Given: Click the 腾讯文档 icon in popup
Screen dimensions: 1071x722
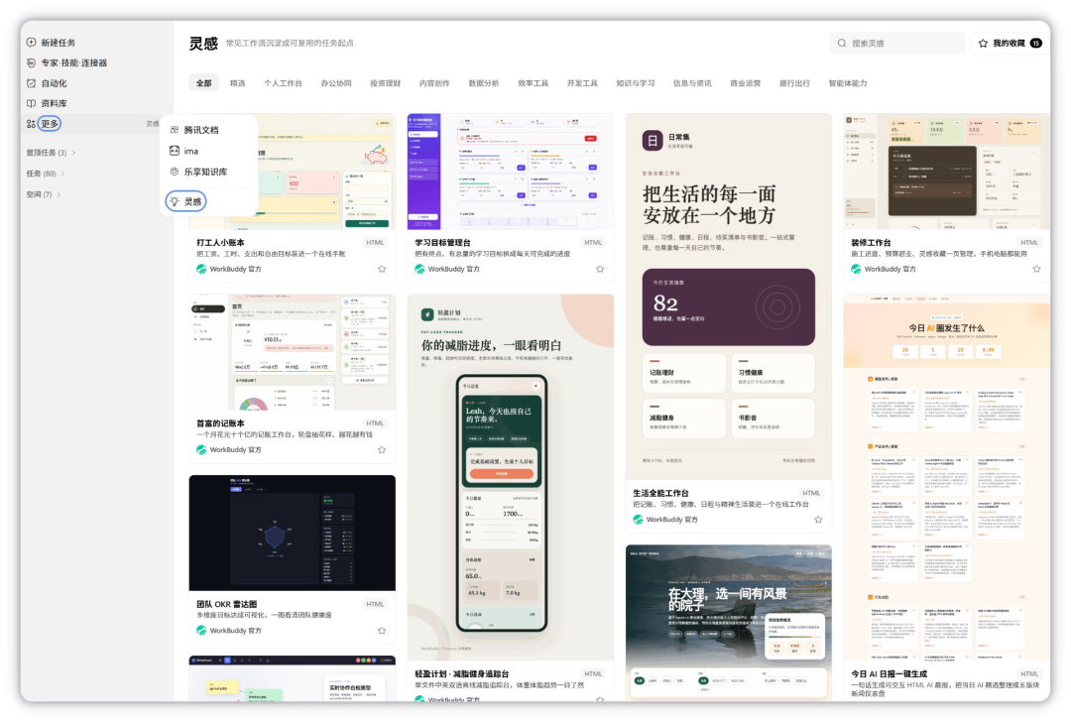Looking at the screenshot, I should click(x=175, y=130).
